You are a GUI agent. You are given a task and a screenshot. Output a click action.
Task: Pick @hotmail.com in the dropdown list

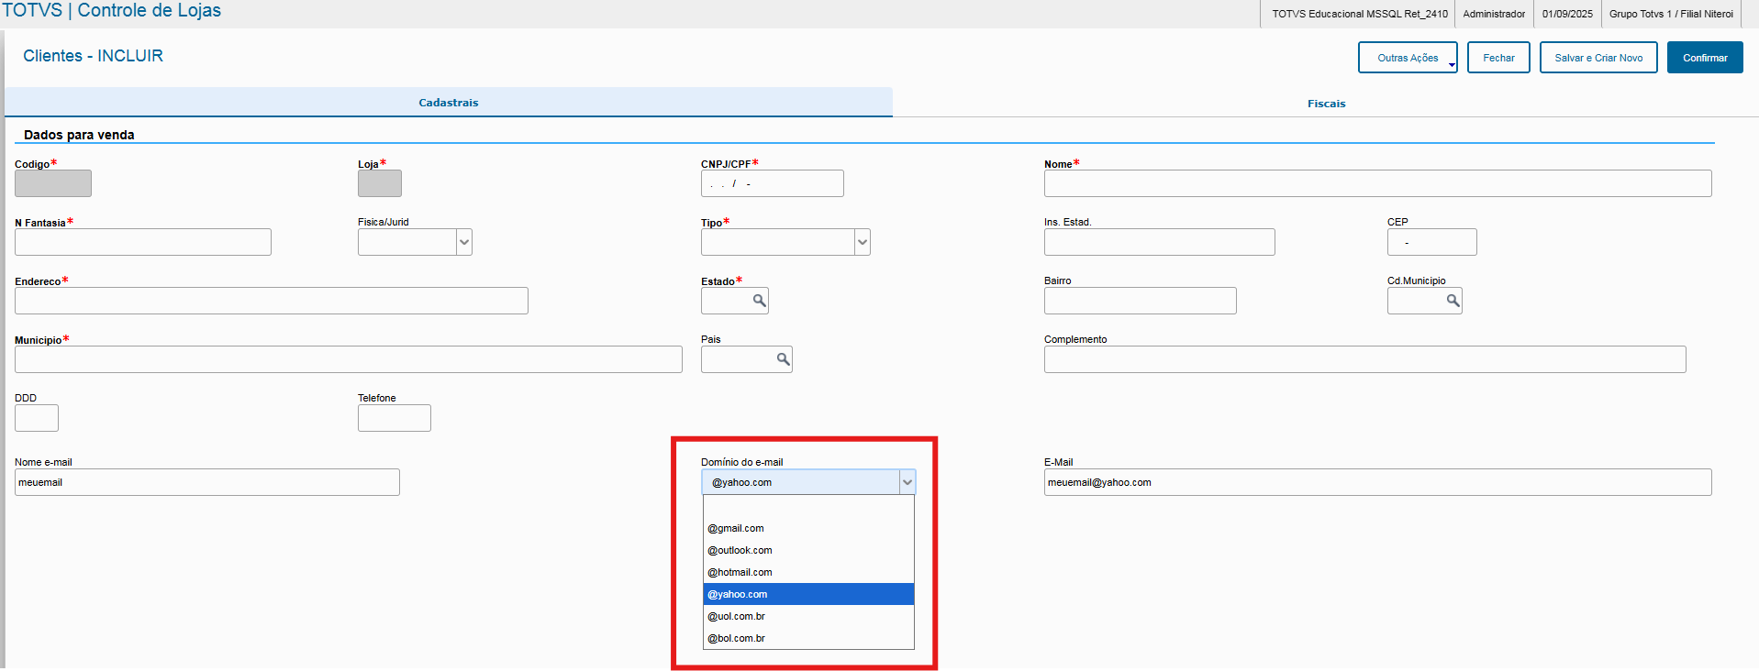(x=740, y=572)
